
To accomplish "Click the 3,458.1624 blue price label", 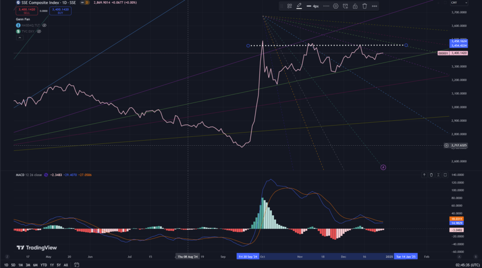I will click(459, 41).
